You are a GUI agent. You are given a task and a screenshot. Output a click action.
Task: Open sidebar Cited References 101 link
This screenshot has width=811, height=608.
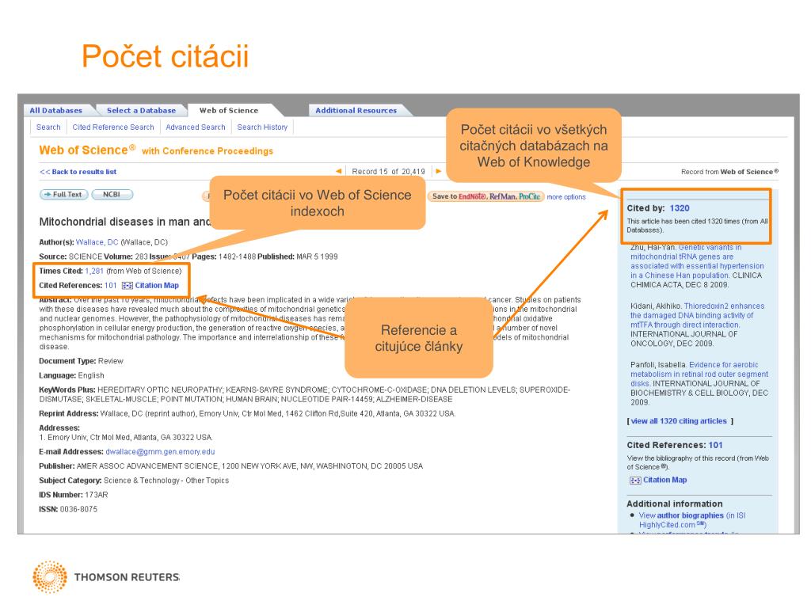click(715, 445)
